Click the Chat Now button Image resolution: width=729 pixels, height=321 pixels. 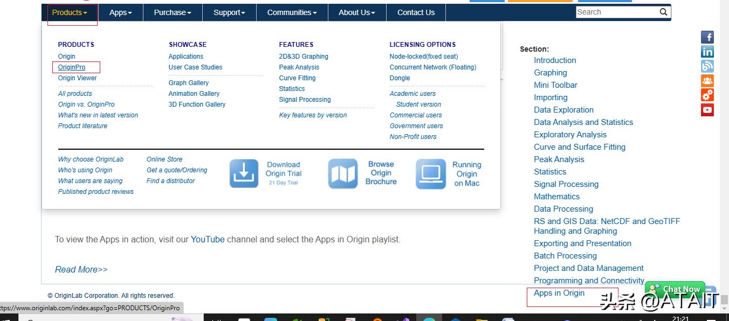point(675,289)
